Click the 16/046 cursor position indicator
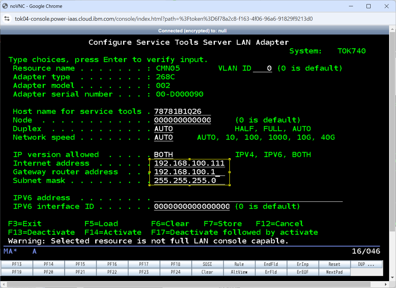Image resolution: width=396 pixels, height=288 pixels. click(x=366, y=251)
